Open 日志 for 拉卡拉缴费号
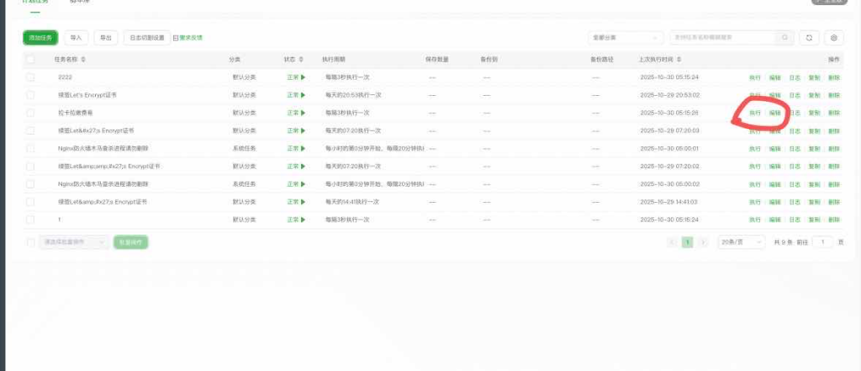This screenshot has height=371, width=861. [x=795, y=114]
